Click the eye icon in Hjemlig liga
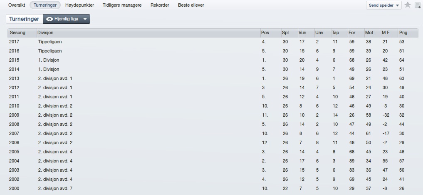 click(49, 19)
